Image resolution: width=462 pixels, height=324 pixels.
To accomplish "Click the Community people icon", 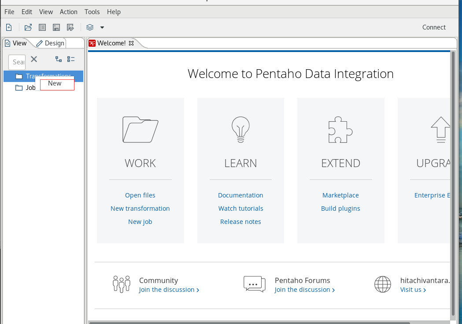I will pyautogui.click(x=122, y=284).
